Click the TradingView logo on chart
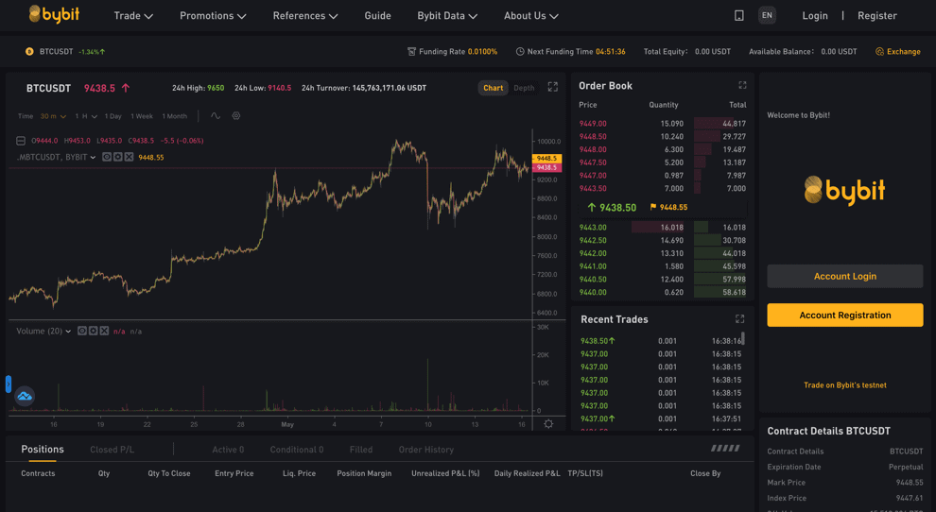Screen dimensions: 936x512 click(25, 396)
